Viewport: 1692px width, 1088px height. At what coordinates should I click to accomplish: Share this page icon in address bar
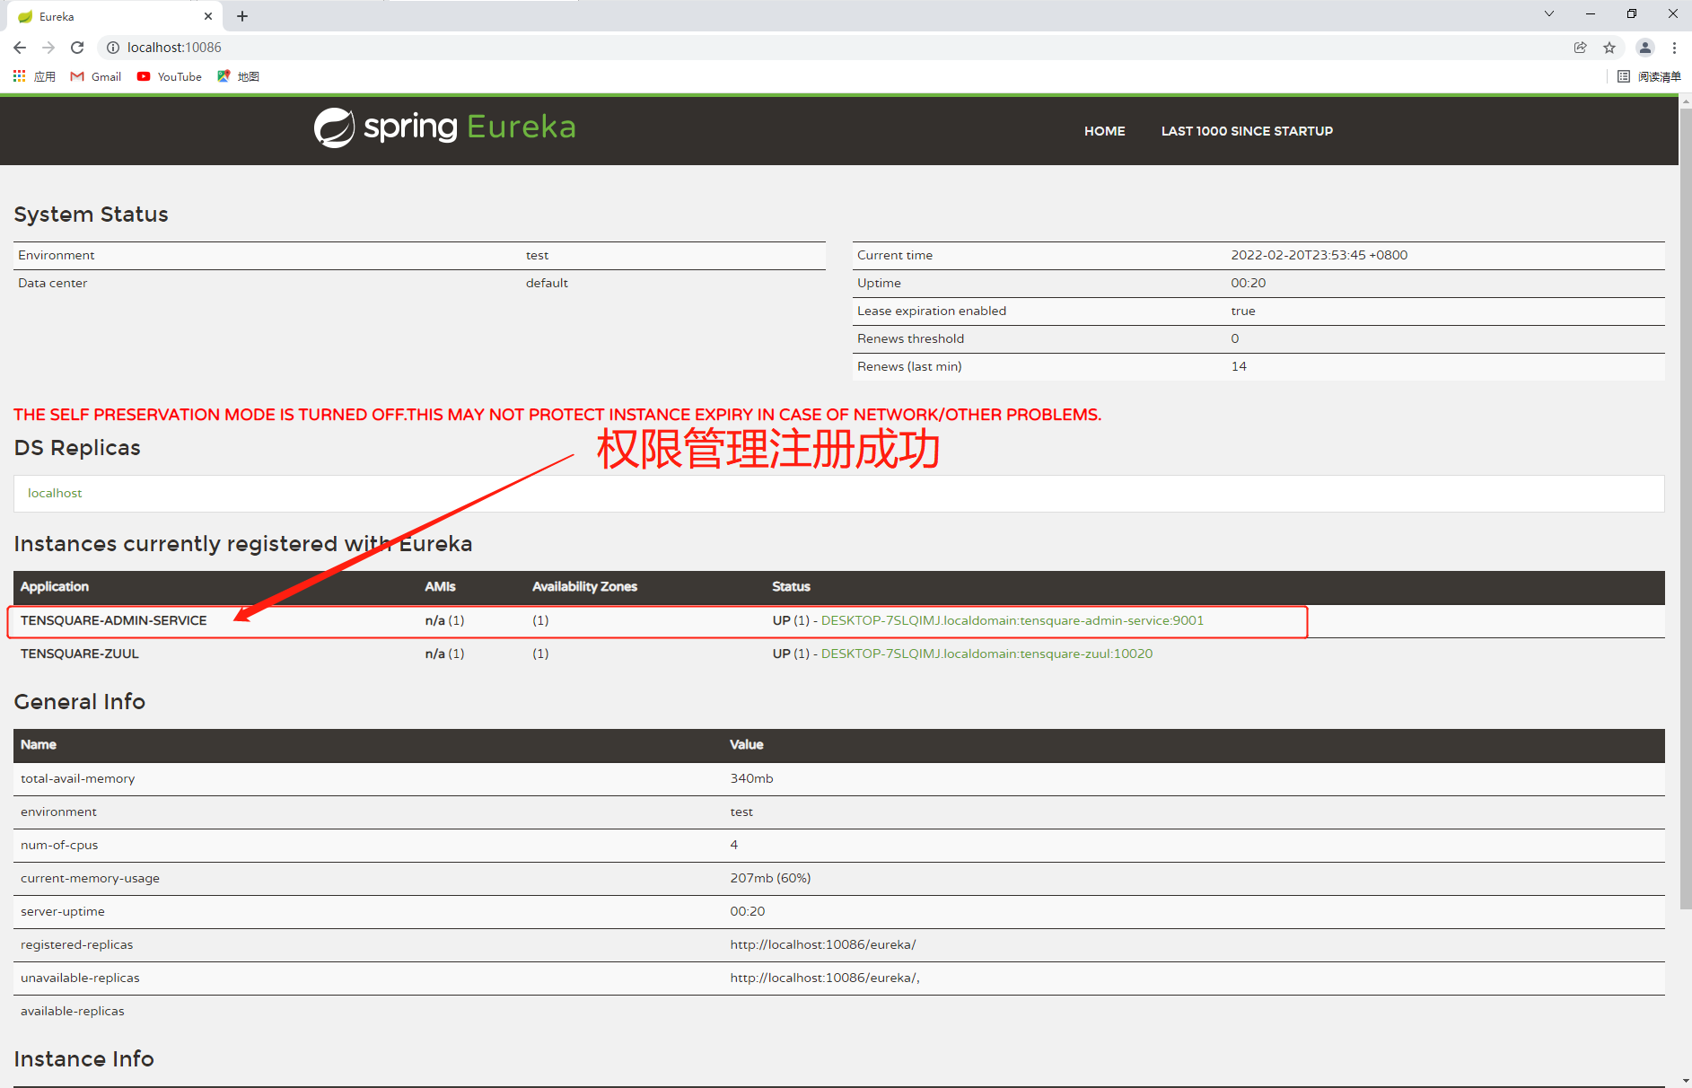(1581, 48)
